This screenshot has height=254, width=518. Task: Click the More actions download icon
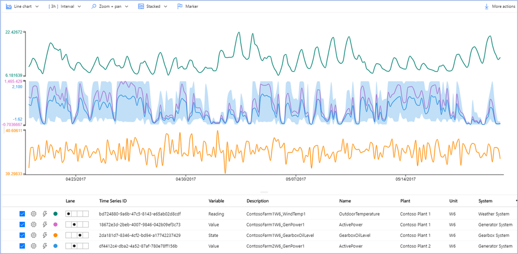pyautogui.click(x=486, y=6)
